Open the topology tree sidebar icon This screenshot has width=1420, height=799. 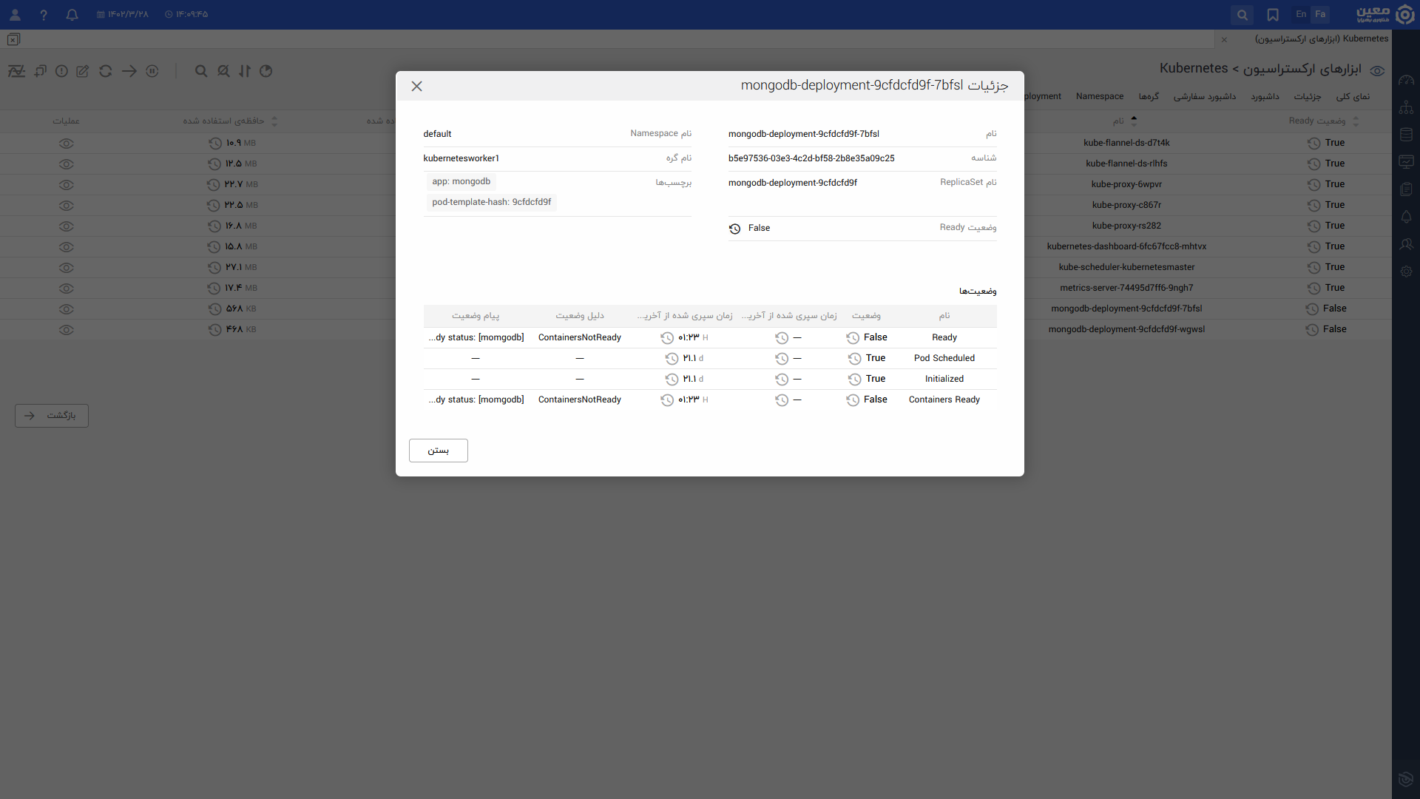(x=1406, y=107)
